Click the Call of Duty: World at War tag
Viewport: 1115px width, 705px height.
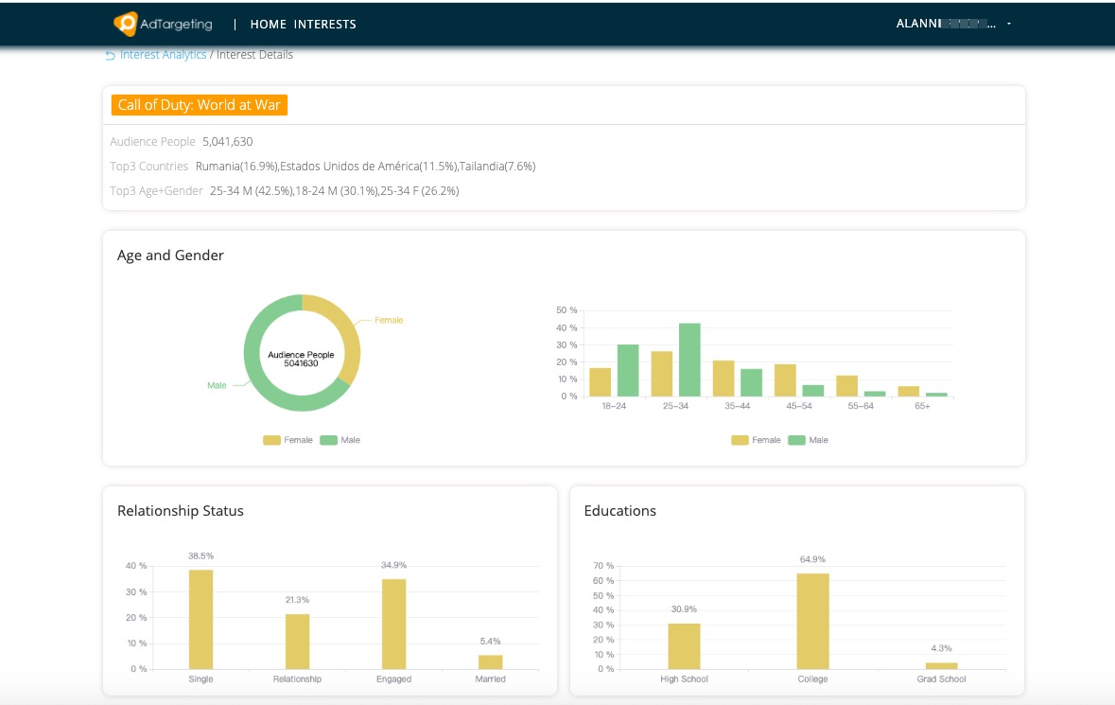click(x=200, y=105)
